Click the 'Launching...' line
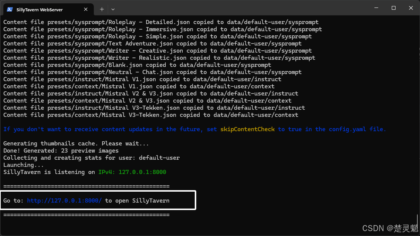 (23, 165)
